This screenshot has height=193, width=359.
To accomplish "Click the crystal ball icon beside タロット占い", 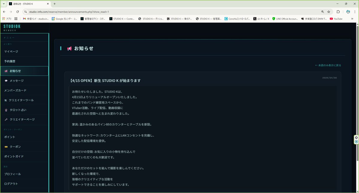I will point(6,110).
